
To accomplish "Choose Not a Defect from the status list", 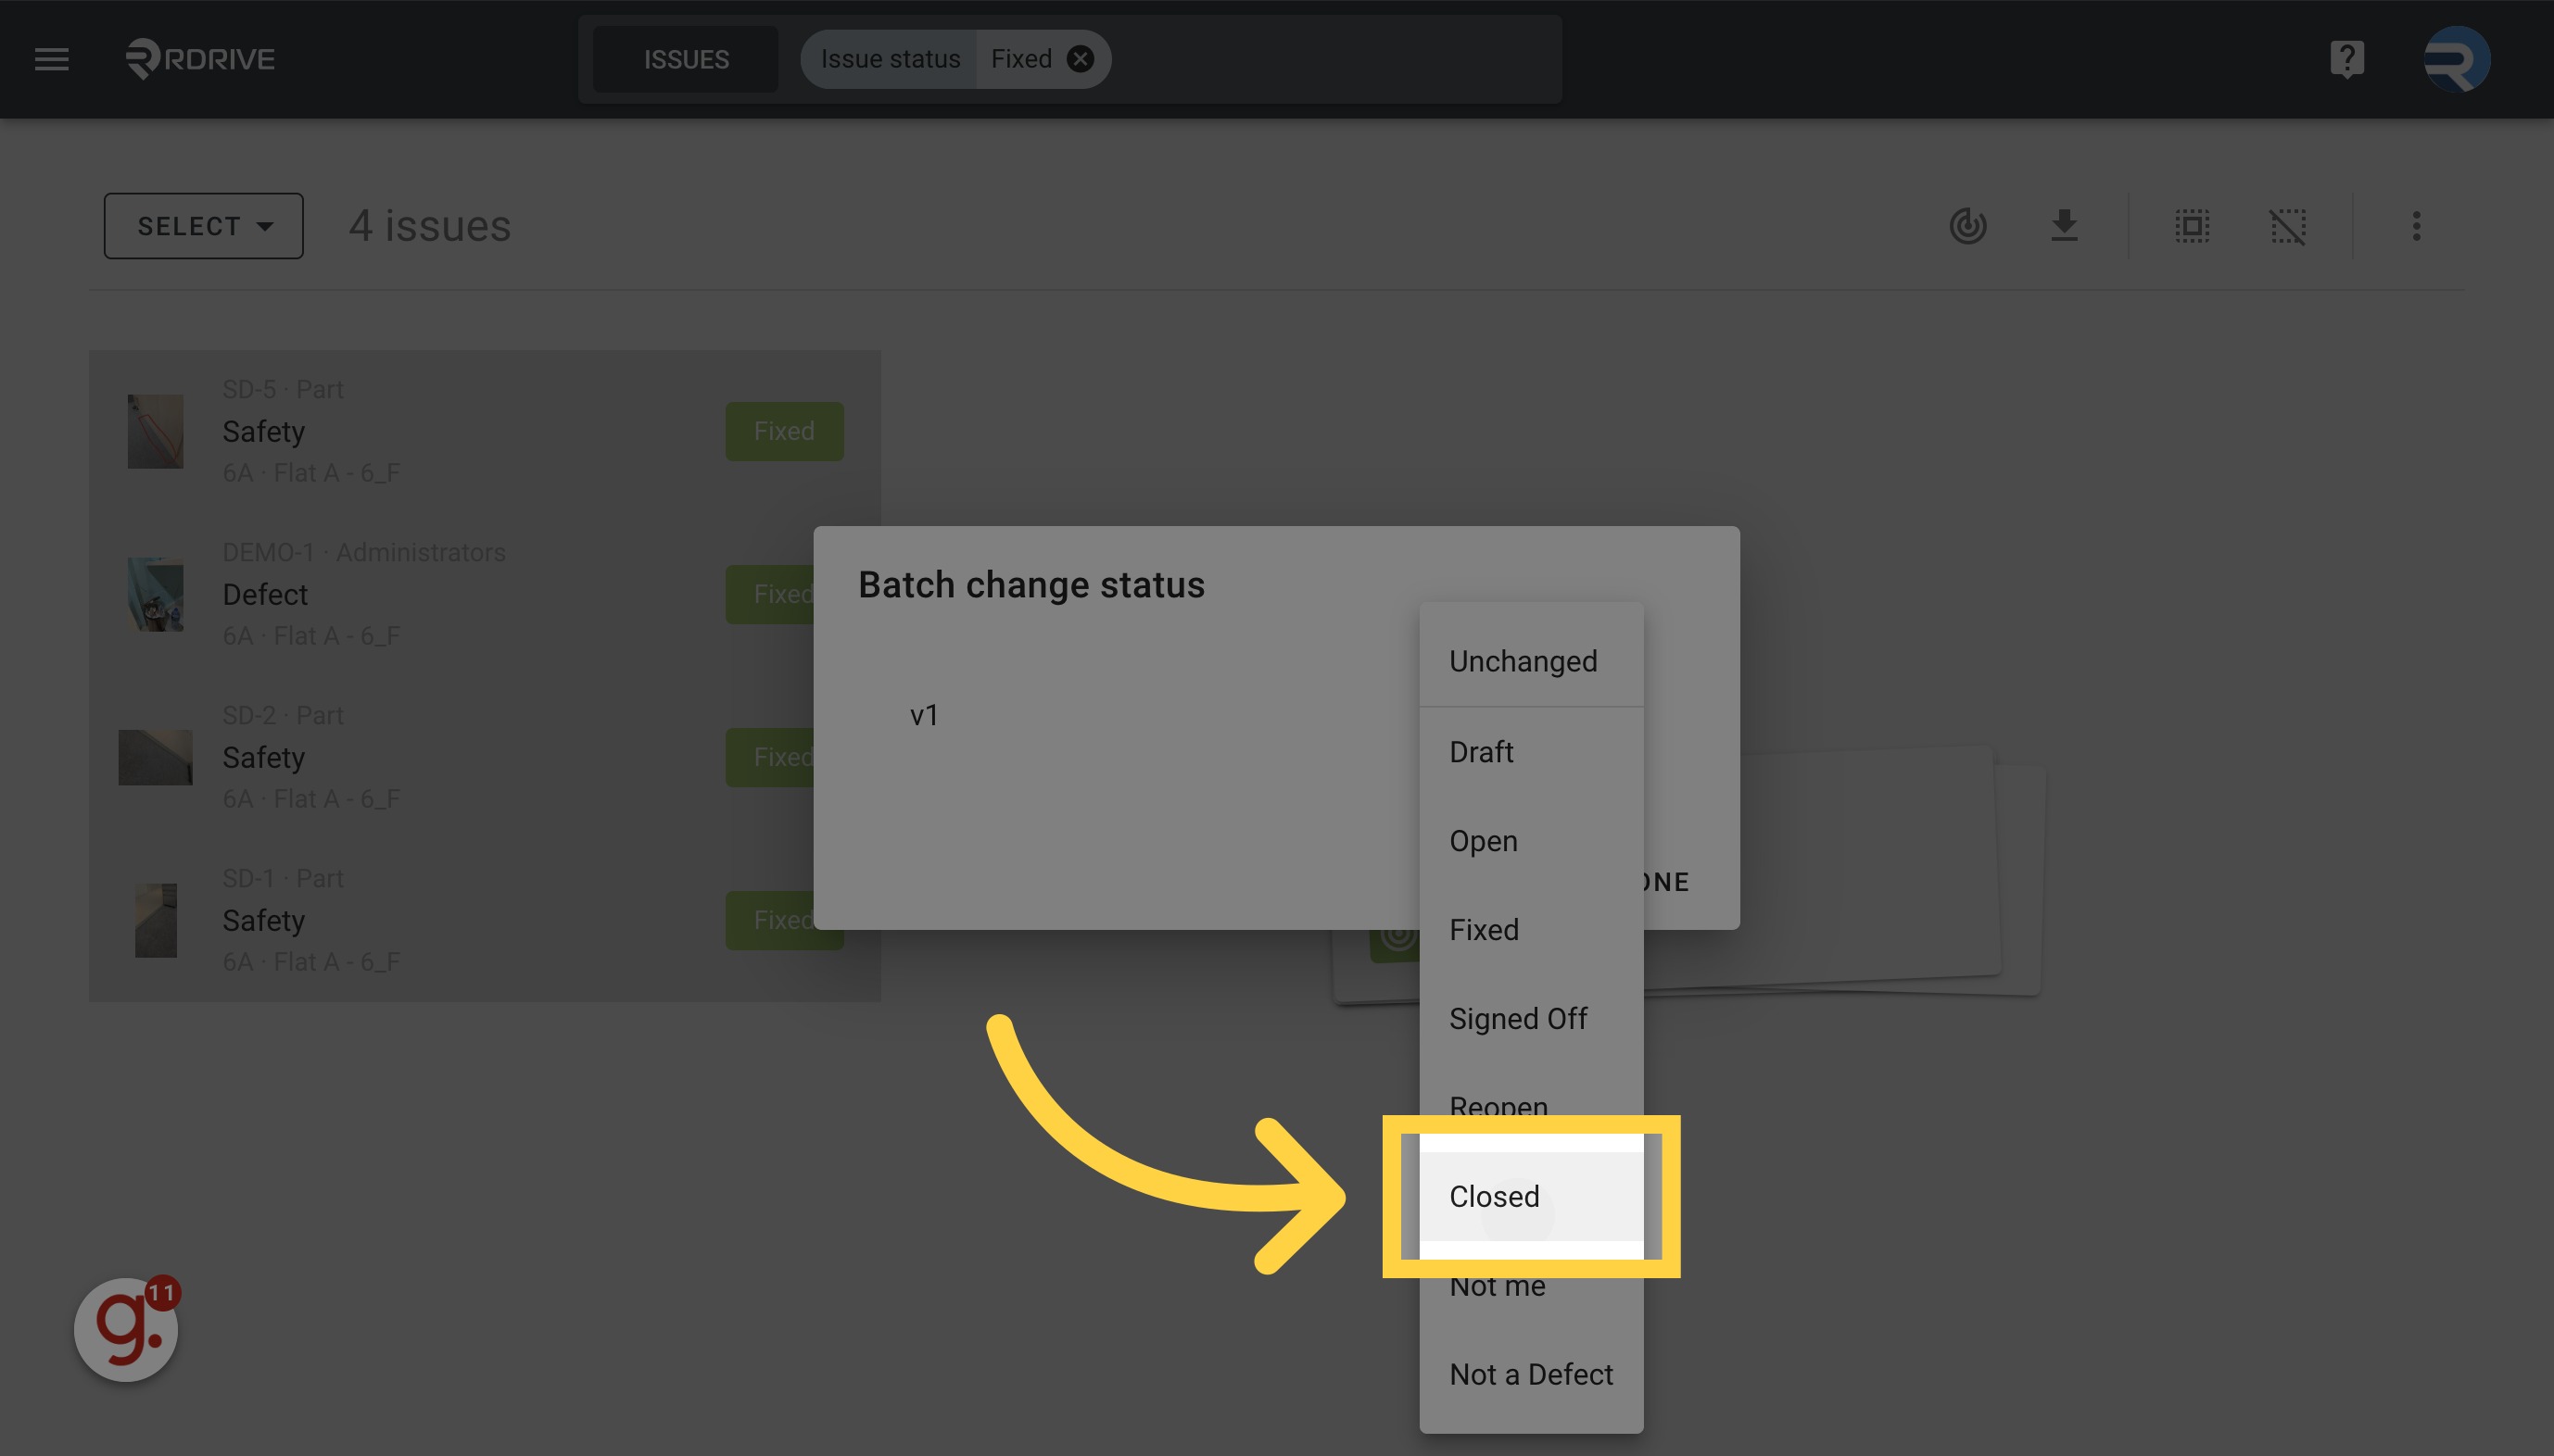I will [1531, 1374].
